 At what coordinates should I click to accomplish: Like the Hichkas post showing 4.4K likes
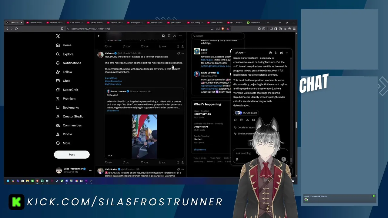click(145, 163)
